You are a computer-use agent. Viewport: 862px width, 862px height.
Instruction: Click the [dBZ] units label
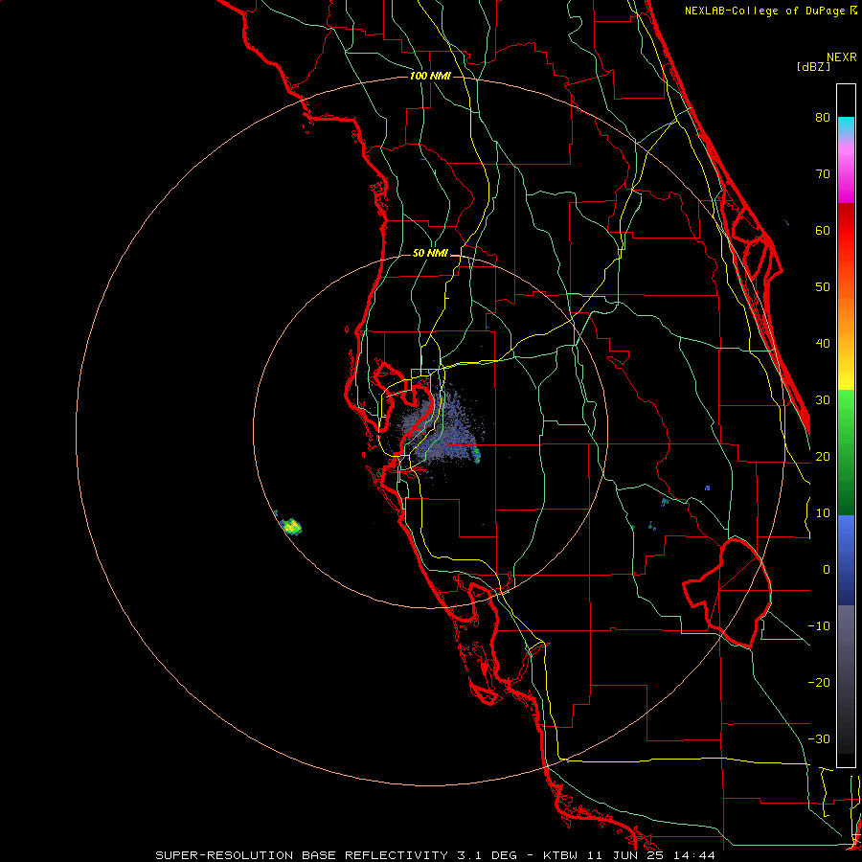click(813, 67)
